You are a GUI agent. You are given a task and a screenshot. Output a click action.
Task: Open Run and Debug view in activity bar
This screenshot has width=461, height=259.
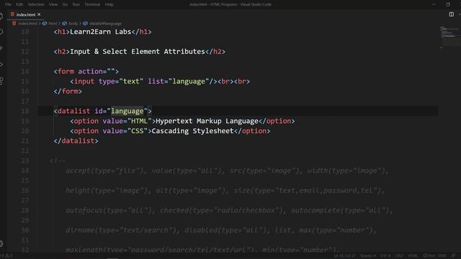[x=1, y=65]
